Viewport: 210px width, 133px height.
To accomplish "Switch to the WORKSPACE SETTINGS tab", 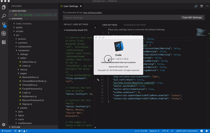I will tap(135, 25).
